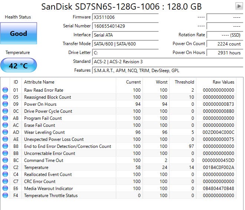
Task: Select the status orb for Unexpected Power Loss Count
Action: point(5,139)
